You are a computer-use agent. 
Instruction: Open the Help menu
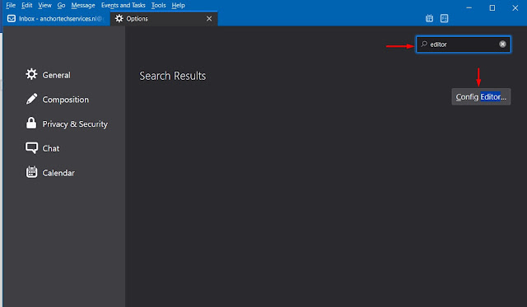coord(178,6)
